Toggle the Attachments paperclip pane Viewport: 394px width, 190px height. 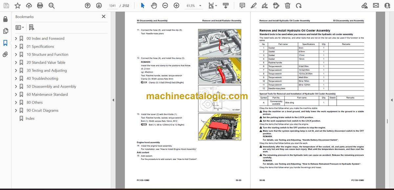pyautogui.click(x=5, y=54)
